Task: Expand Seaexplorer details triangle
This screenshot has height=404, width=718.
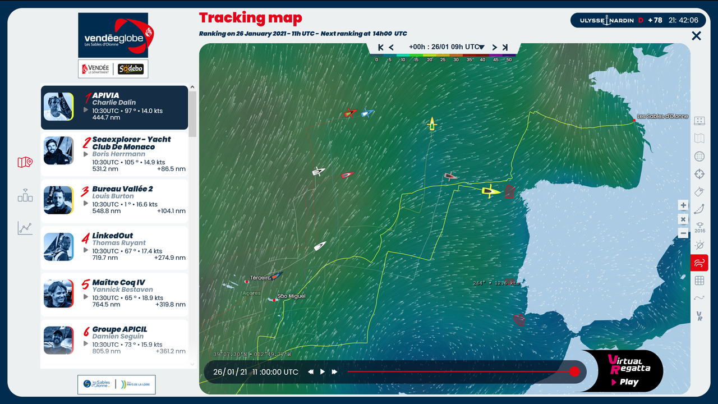Action: coord(86,154)
